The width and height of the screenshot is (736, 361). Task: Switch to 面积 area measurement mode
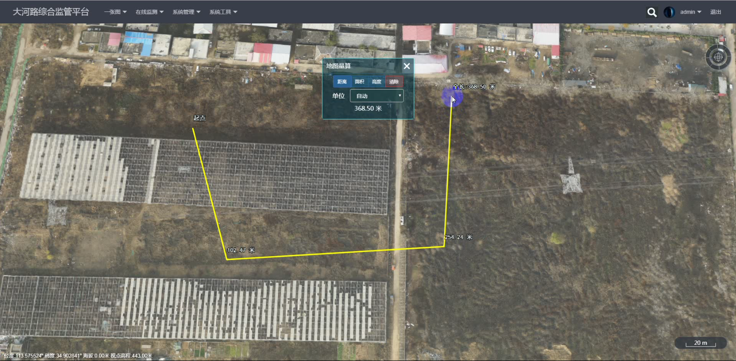tap(359, 82)
